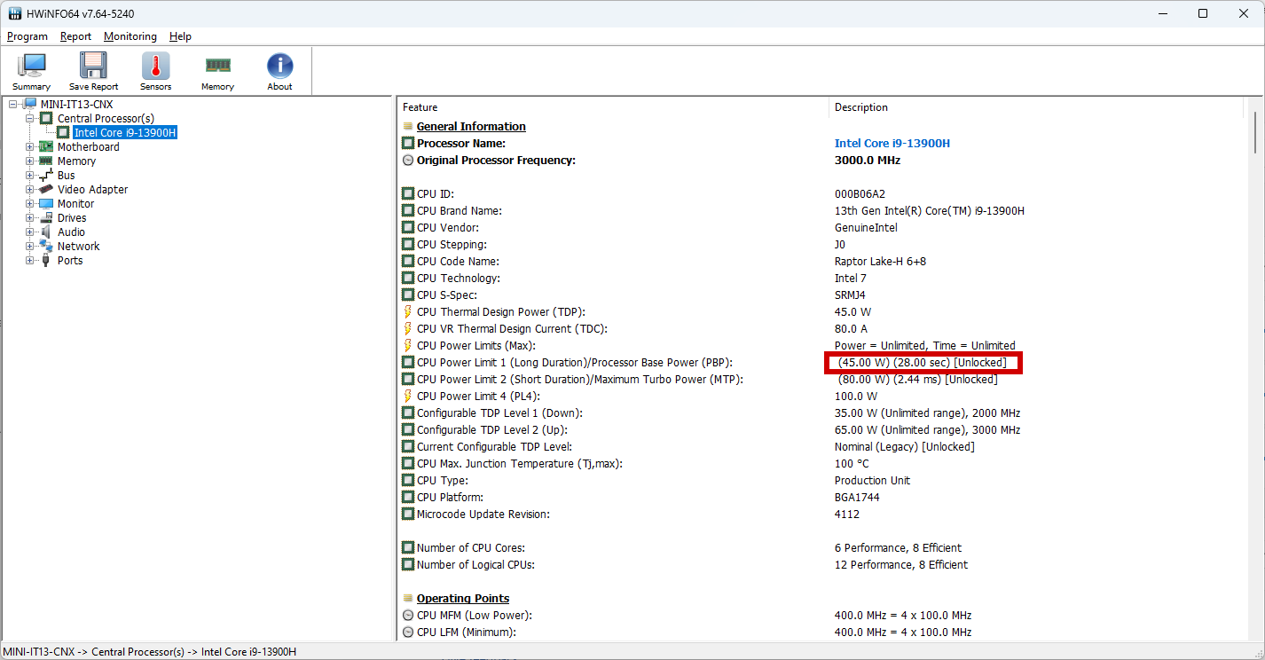Click the Feature column header

612,107
